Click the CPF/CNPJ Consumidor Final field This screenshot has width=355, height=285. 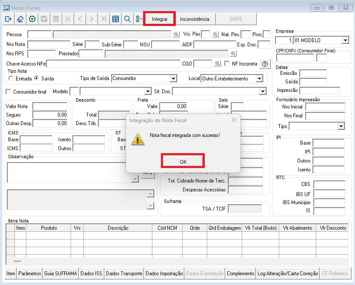click(295, 58)
